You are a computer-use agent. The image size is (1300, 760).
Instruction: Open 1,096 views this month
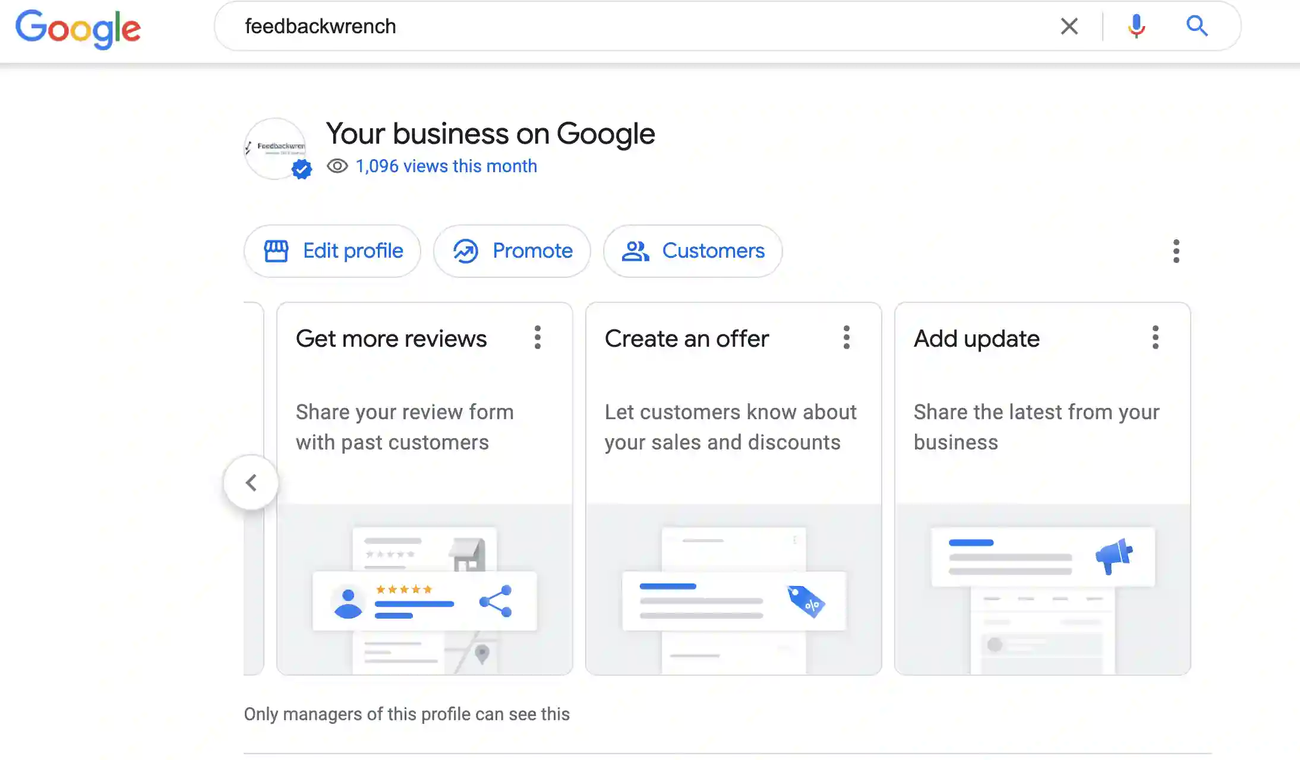click(446, 166)
